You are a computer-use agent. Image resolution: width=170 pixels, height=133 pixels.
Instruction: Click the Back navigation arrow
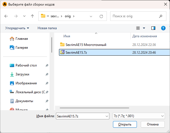tap(6, 16)
